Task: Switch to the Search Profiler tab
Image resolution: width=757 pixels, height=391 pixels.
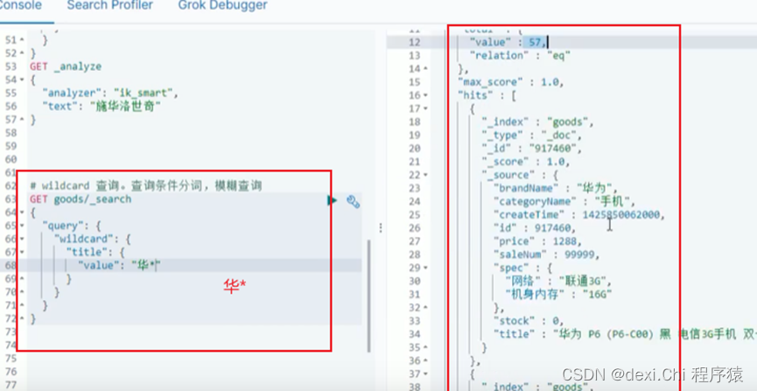Action: (109, 6)
